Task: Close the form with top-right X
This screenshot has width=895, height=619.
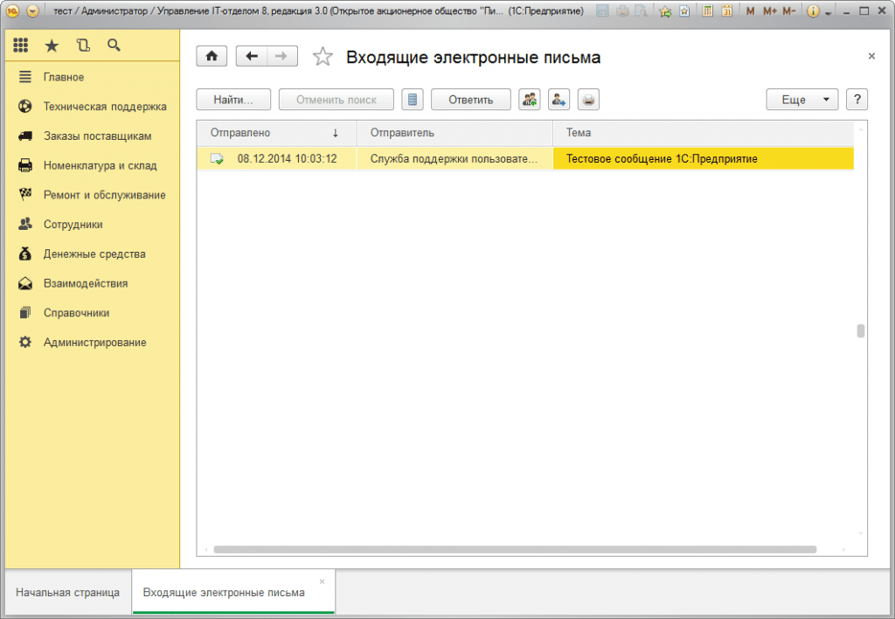Action: click(871, 56)
